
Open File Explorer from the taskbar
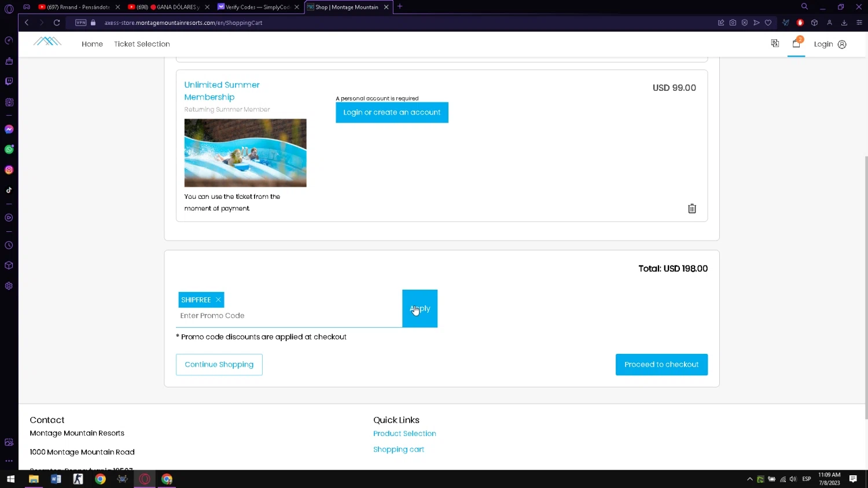[34, 479]
